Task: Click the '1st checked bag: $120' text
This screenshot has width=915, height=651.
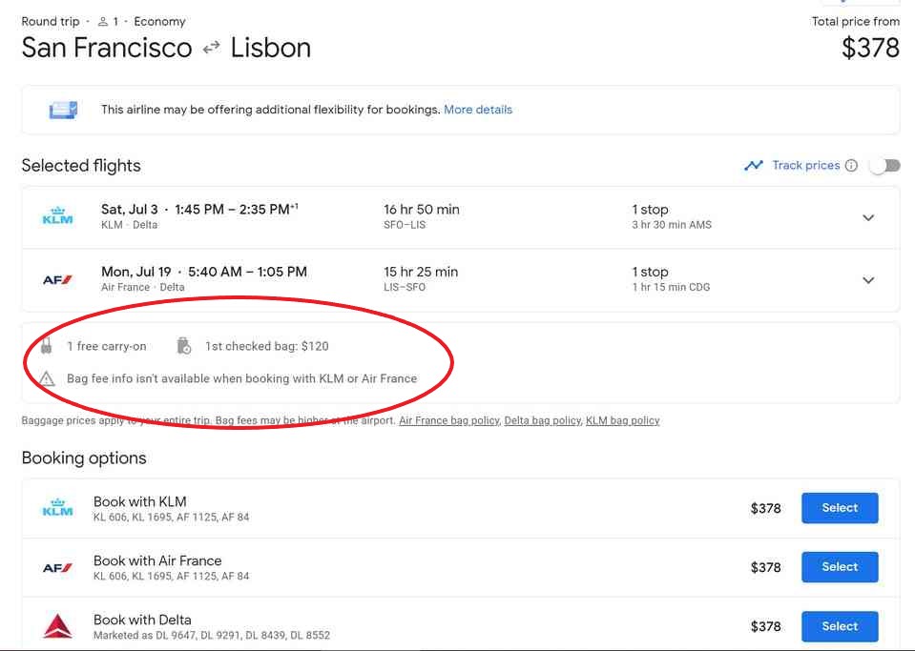Action: (x=267, y=346)
